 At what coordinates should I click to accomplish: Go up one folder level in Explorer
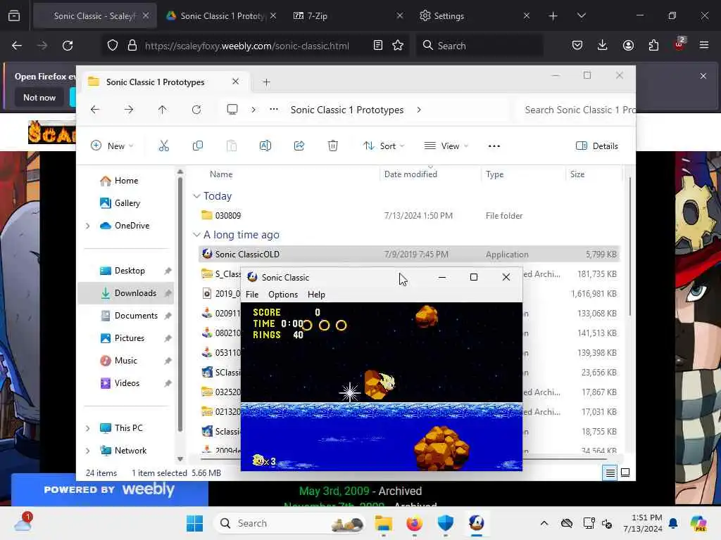(163, 110)
